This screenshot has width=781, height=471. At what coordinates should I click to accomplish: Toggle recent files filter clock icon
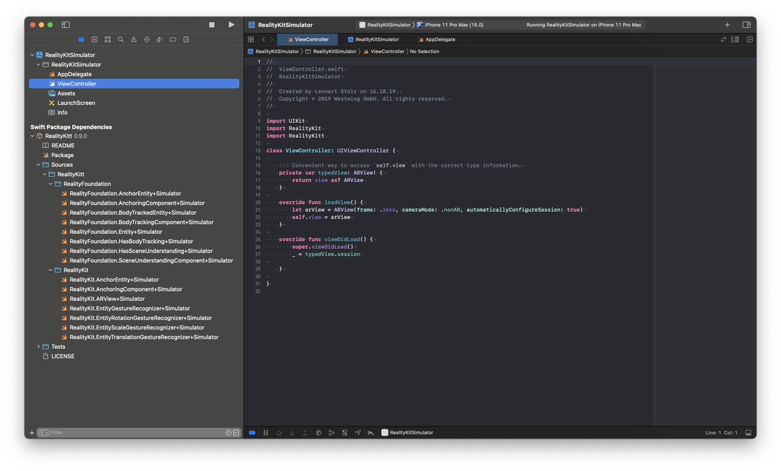(228, 433)
